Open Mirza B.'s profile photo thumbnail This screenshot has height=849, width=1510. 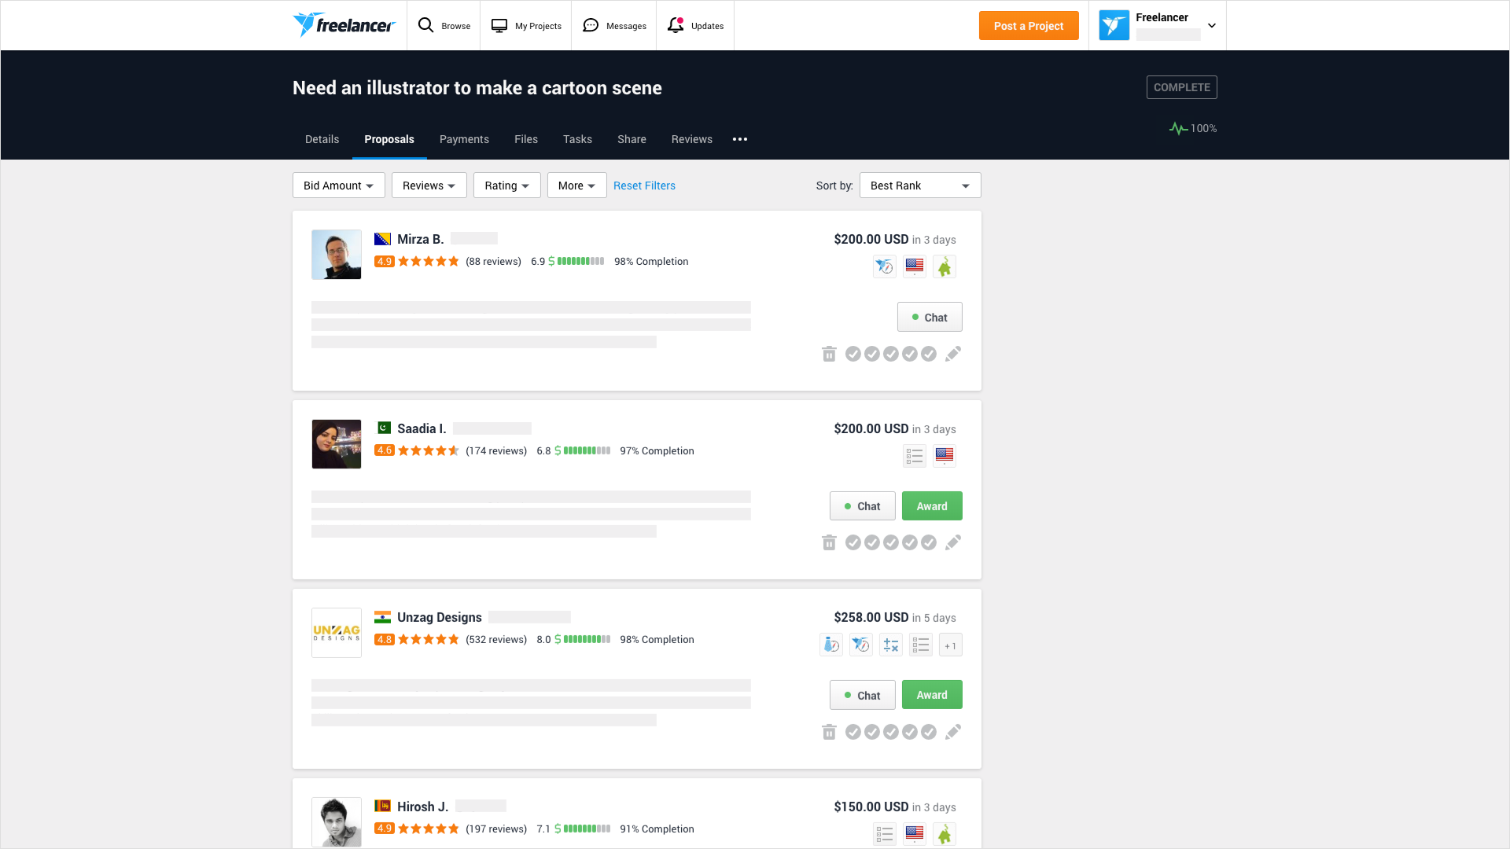point(337,255)
